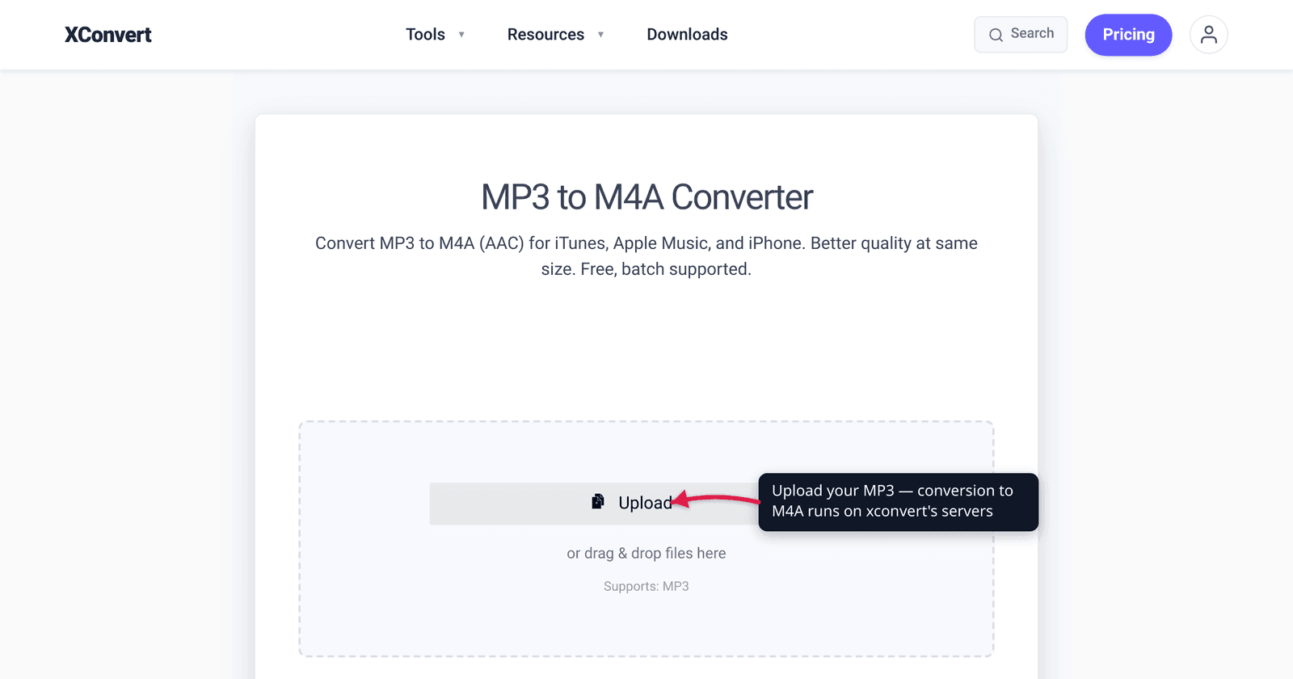Viewport: 1293px width, 679px height.
Task: Click 'or drag & drop files here' text
Action: click(646, 553)
